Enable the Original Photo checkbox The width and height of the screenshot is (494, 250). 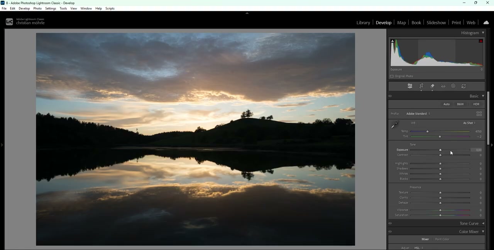pos(392,76)
